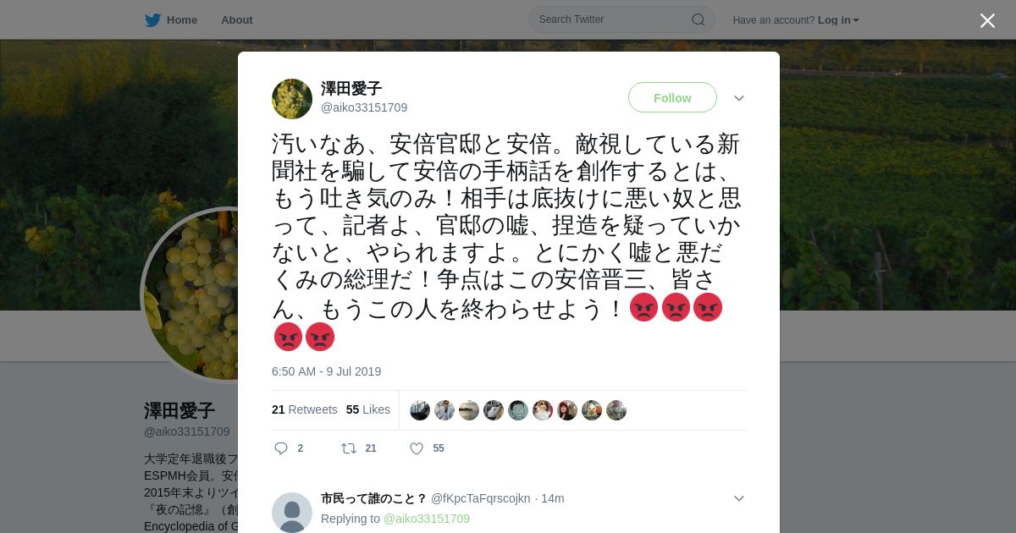Image resolution: width=1016 pixels, height=533 pixels.
Task: Open the Log in dropdown
Action: pos(838,20)
